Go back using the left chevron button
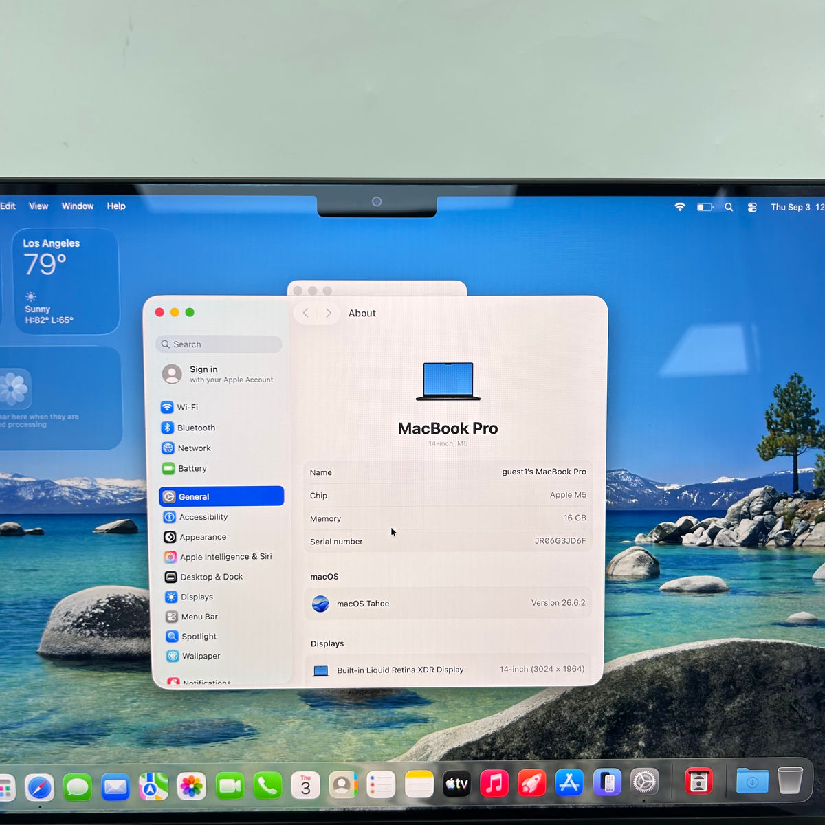 tap(306, 313)
